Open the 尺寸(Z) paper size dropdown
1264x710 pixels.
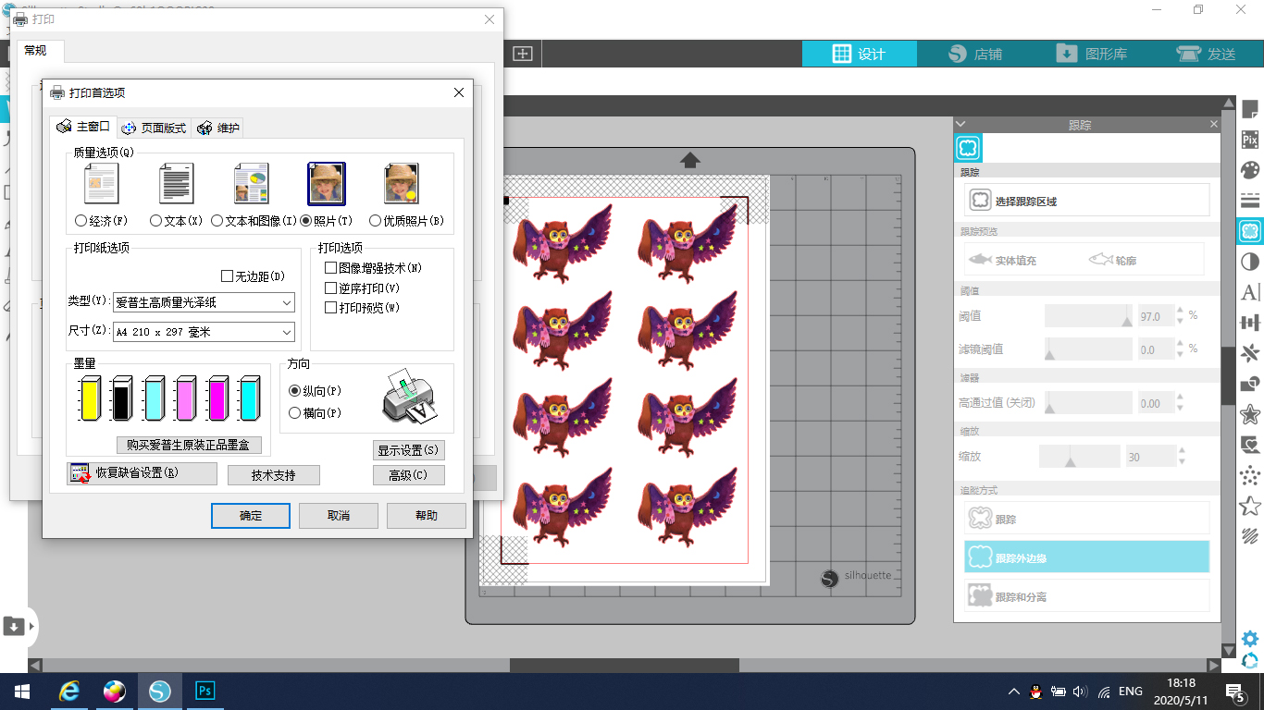204,331
